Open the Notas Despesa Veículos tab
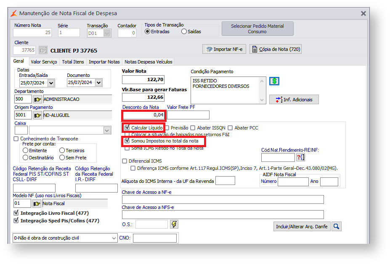Screen dimensions: 390x264 tap(149, 62)
